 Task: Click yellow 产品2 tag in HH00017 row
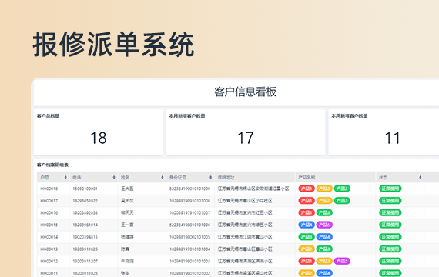(324, 201)
